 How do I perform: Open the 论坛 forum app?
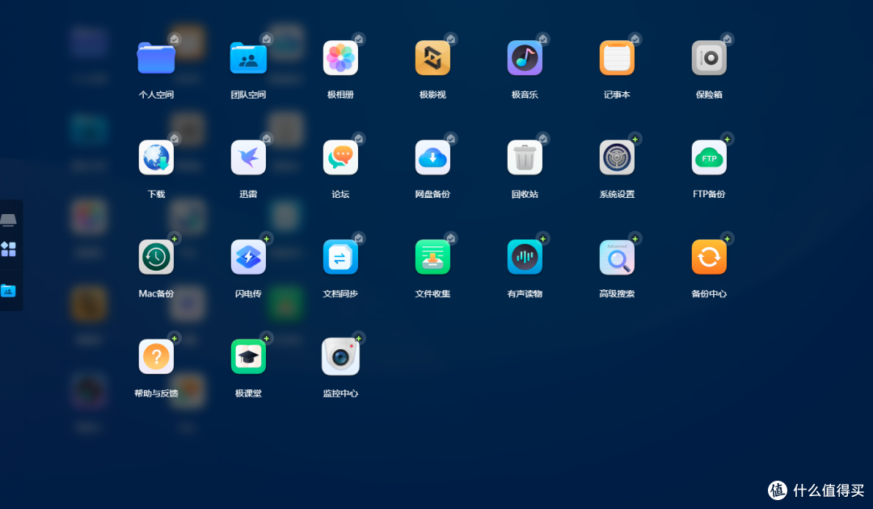[x=340, y=158]
